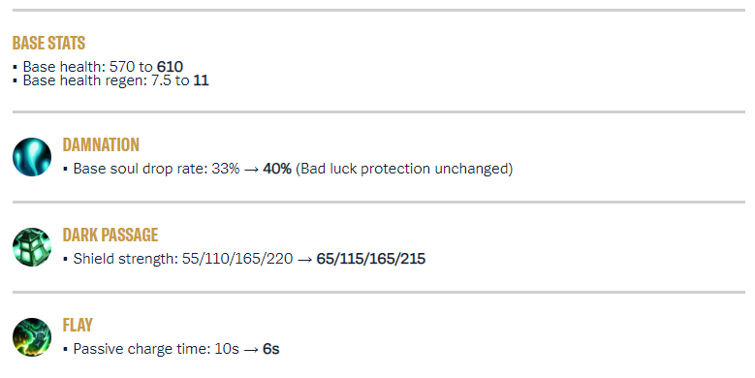Screen dimensions: 755x378
Task: Click the bold 40% value
Action: click(277, 169)
